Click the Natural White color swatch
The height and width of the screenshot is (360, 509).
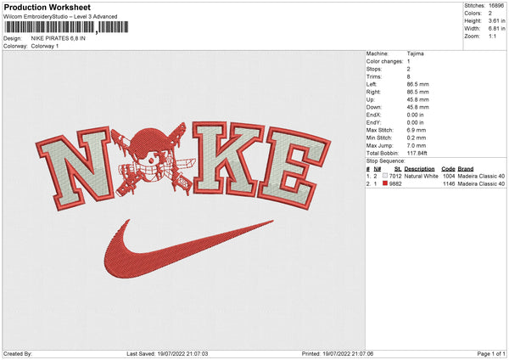[x=385, y=176]
